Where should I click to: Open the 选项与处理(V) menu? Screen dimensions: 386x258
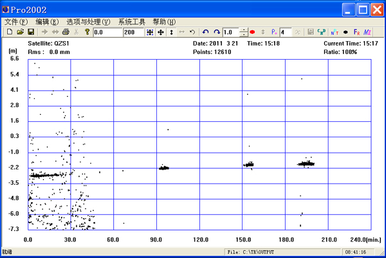(88, 22)
